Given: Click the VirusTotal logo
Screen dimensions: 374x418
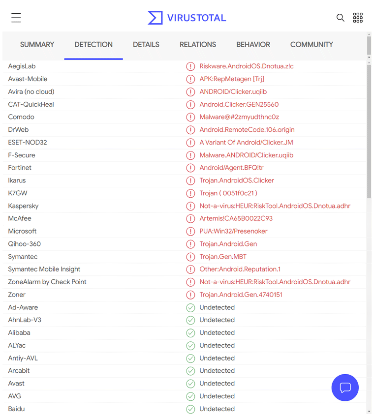Looking at the screenshot, I should coord(187,18).
